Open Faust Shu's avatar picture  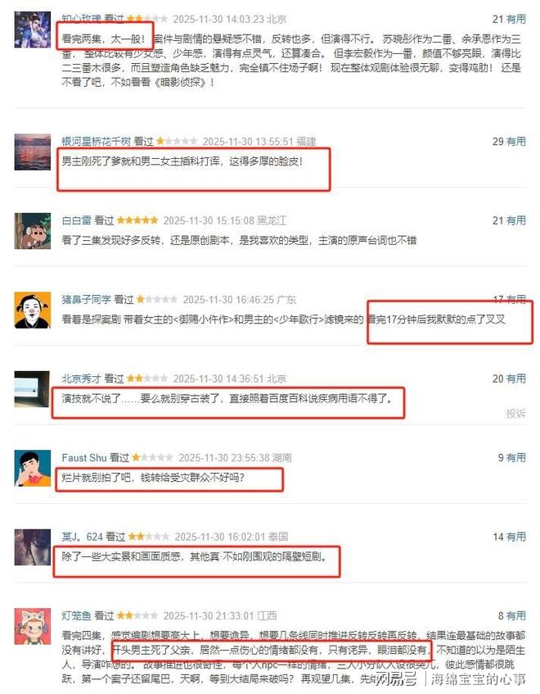(32, 469)
